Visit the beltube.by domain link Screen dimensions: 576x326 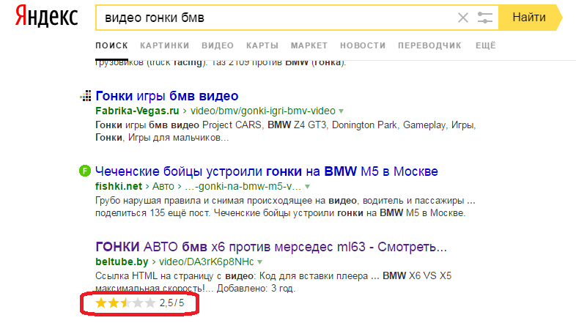tap(122, 262)
